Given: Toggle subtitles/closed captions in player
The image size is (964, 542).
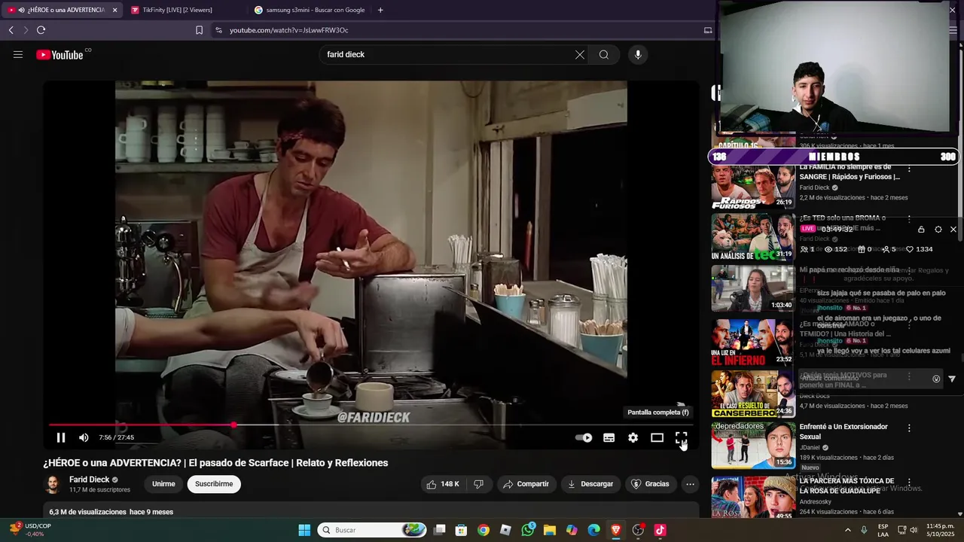Looking at the screenshot, I should [x=609, y=437].
